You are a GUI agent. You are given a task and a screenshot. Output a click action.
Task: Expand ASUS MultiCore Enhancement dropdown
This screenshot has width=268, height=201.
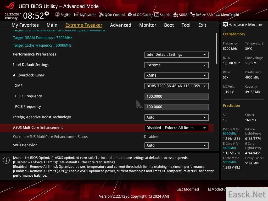(177, 128)
